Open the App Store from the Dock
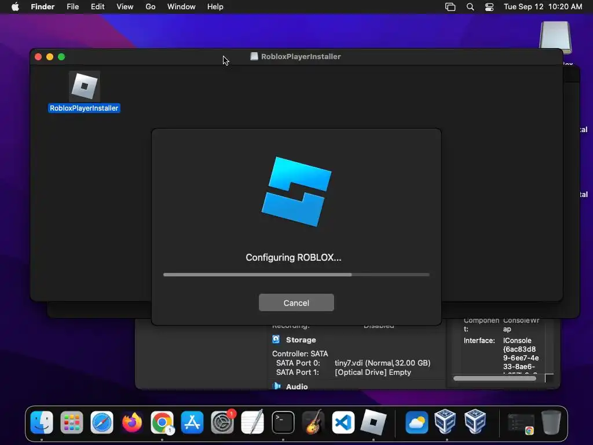The width and height of the screenshot is (593, 445). (192, 422)
